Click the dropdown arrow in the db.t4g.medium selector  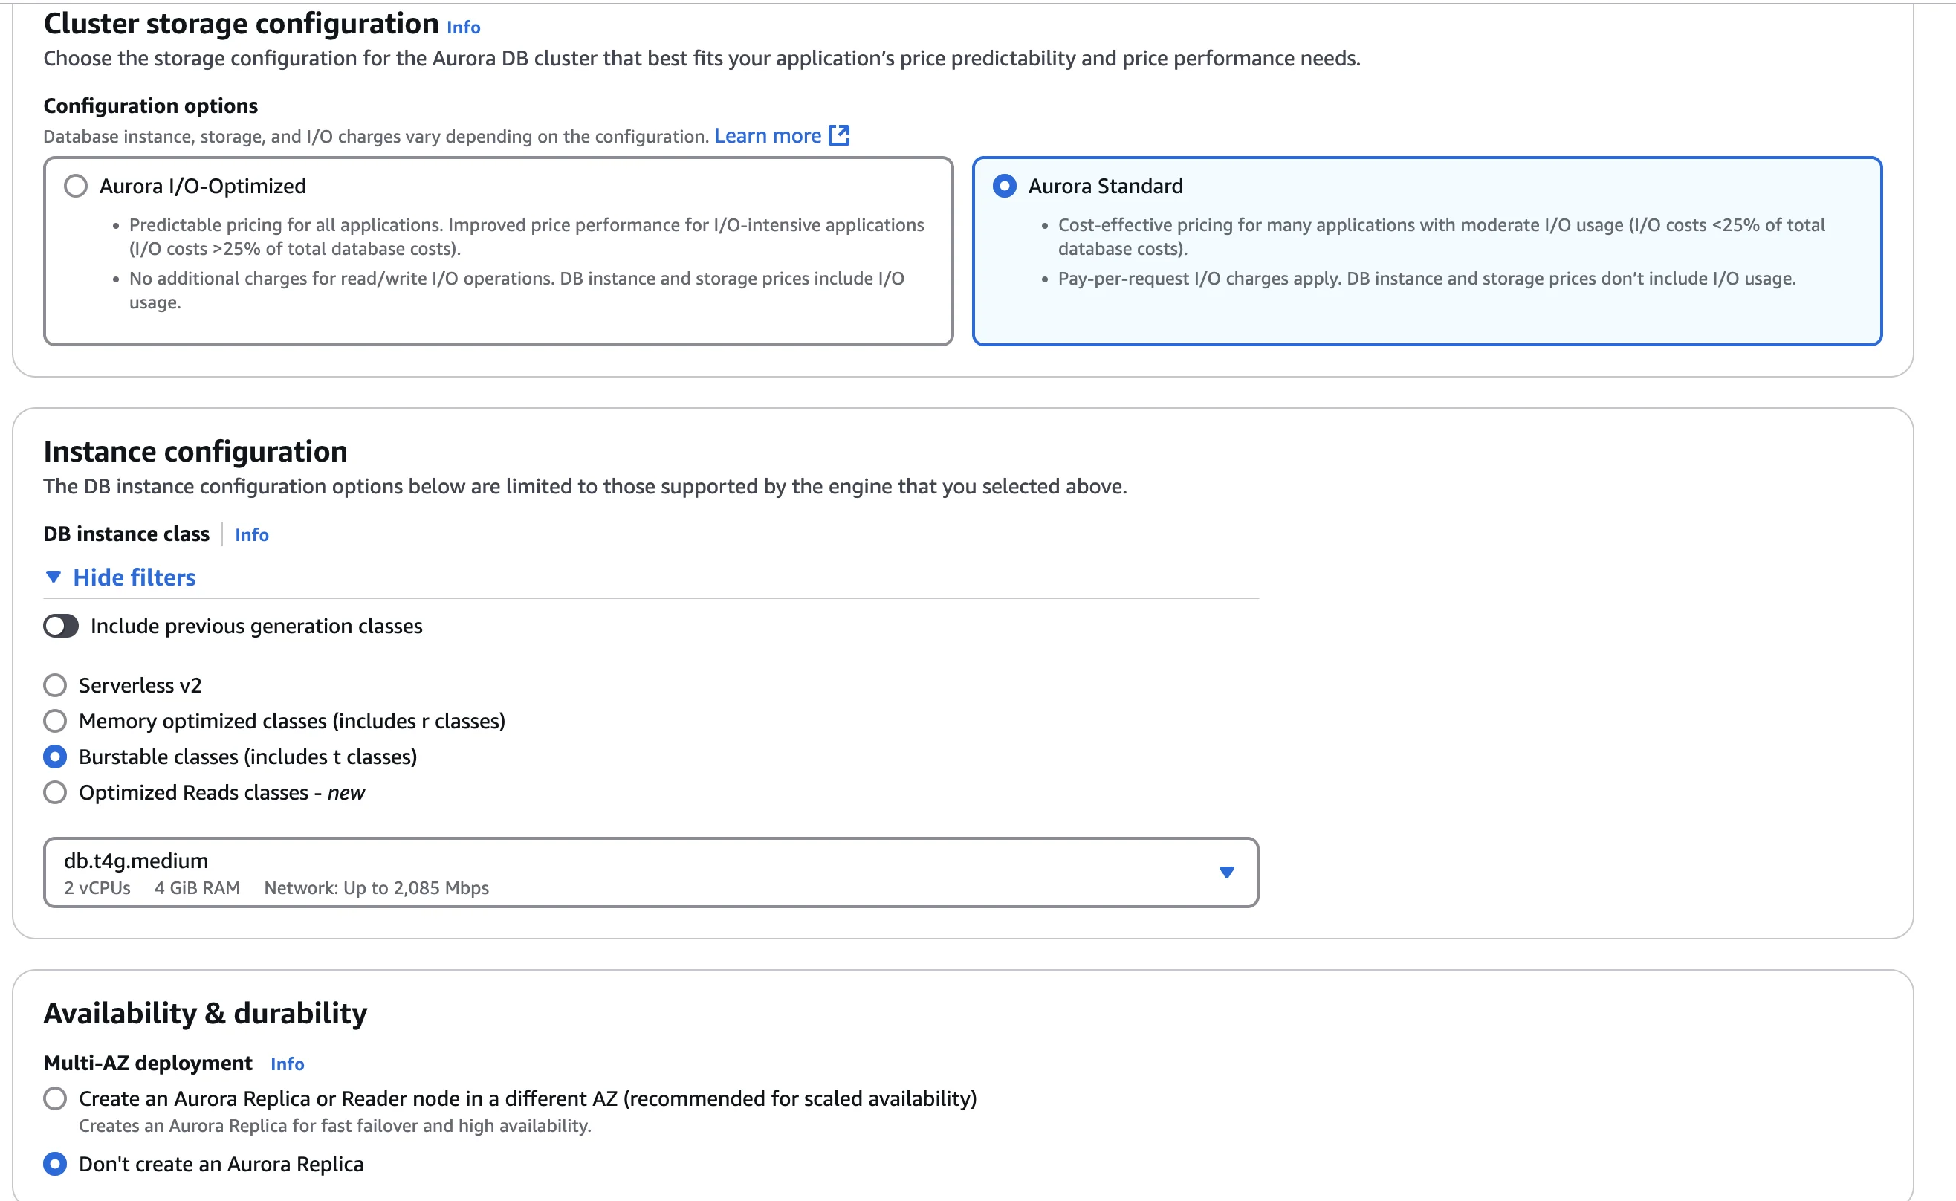click(1226, 873)
